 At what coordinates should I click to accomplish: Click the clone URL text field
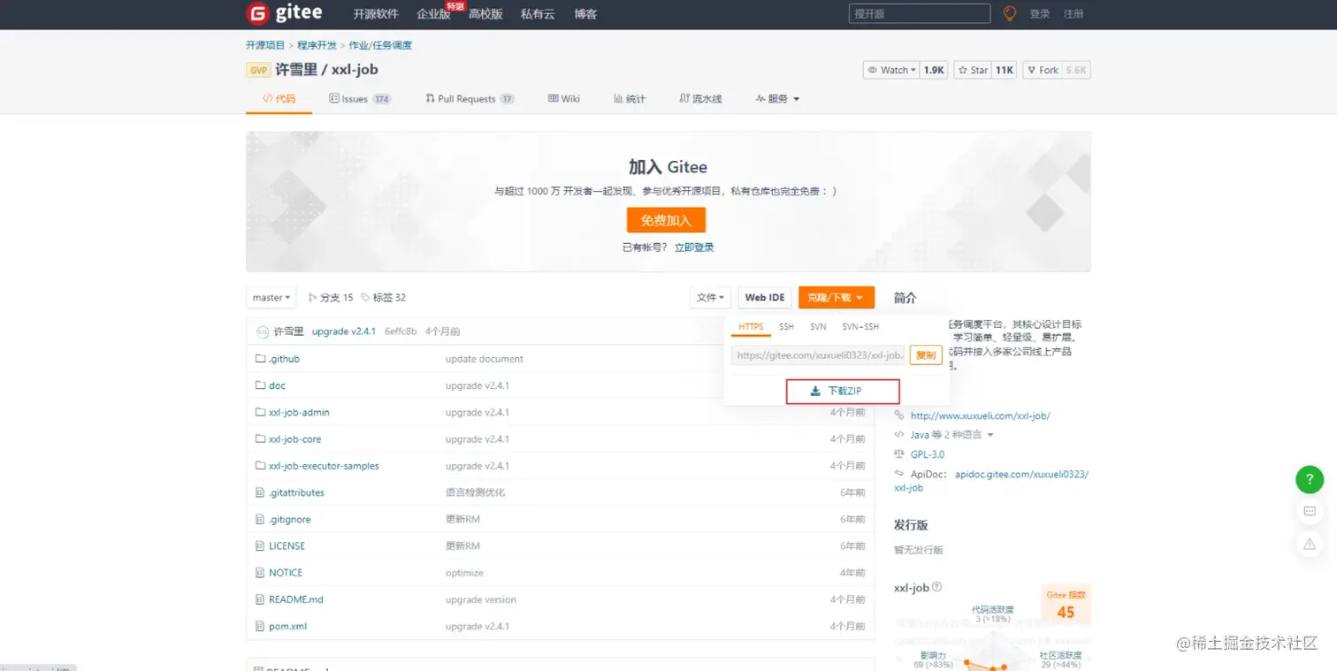[x=818, y=355]
